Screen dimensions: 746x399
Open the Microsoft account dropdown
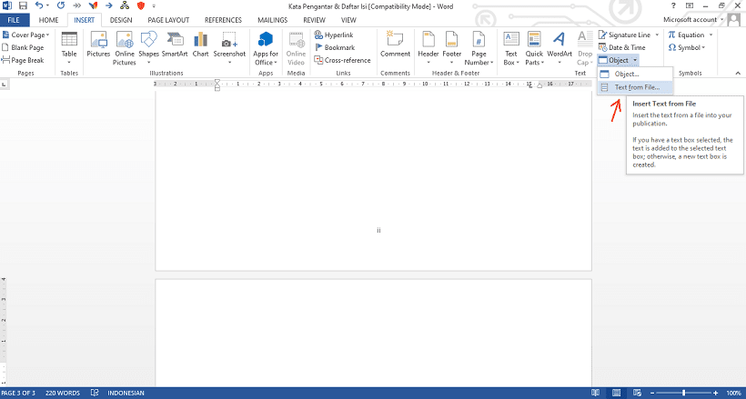pos(693,19)
